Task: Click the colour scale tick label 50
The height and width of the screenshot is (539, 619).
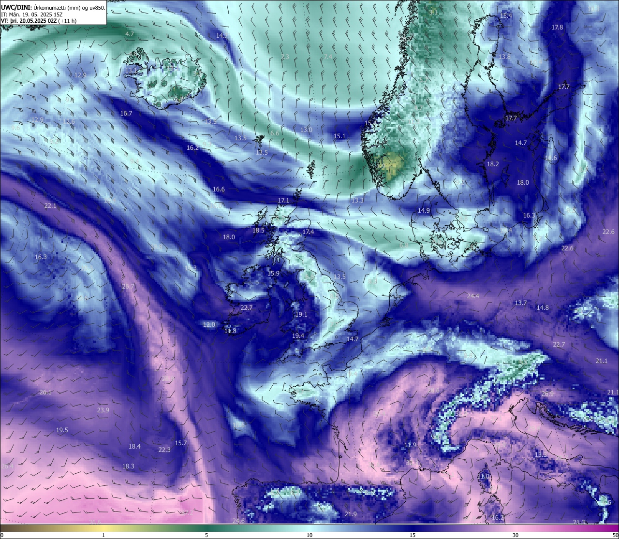Action: click(615, 536)
